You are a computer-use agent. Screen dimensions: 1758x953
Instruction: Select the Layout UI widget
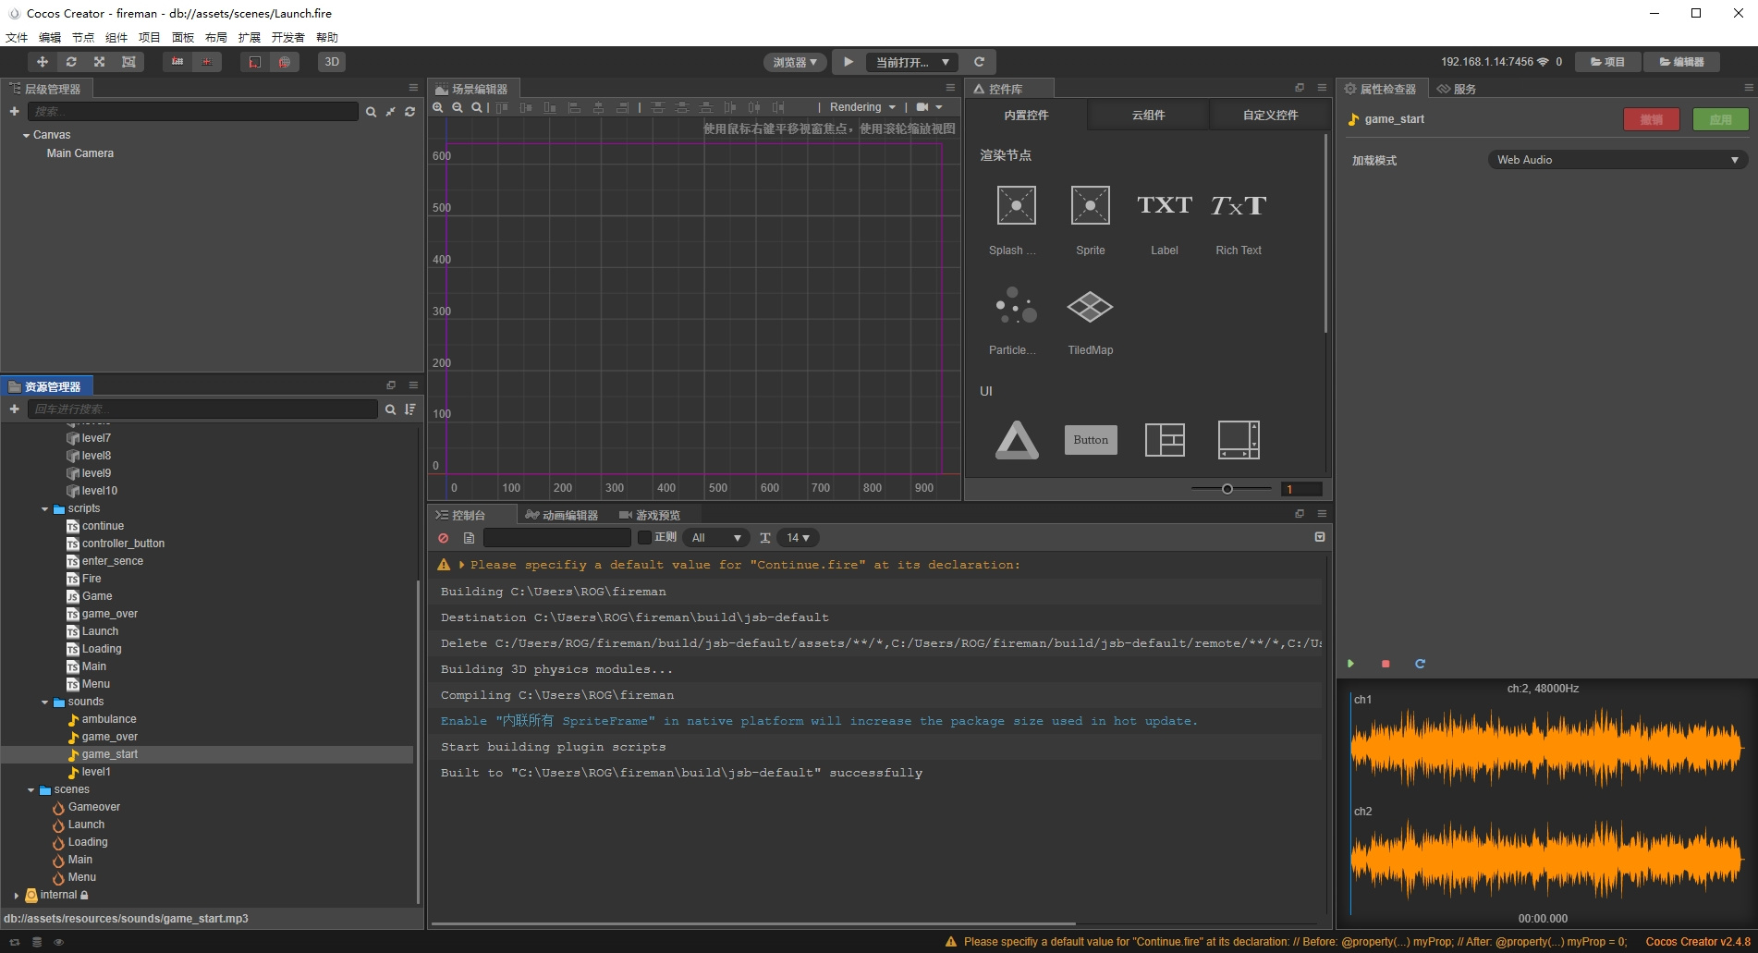point(1165,440)
